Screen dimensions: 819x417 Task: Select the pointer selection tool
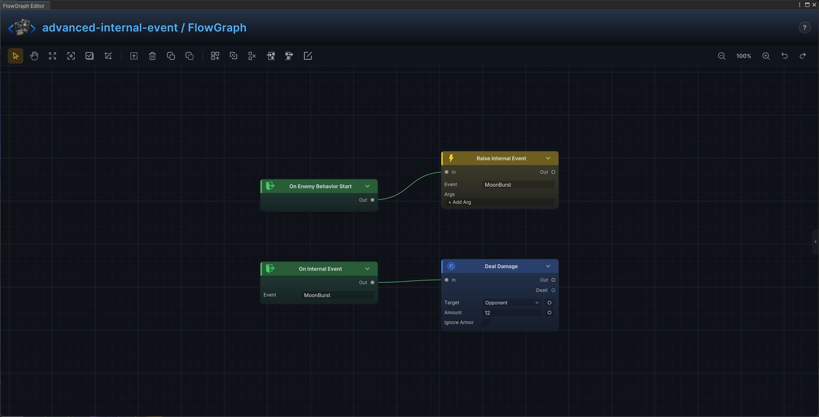click(x=16, y=56)
